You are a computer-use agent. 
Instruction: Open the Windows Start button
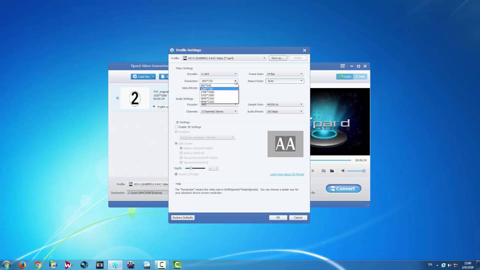(x=6, y=265)
